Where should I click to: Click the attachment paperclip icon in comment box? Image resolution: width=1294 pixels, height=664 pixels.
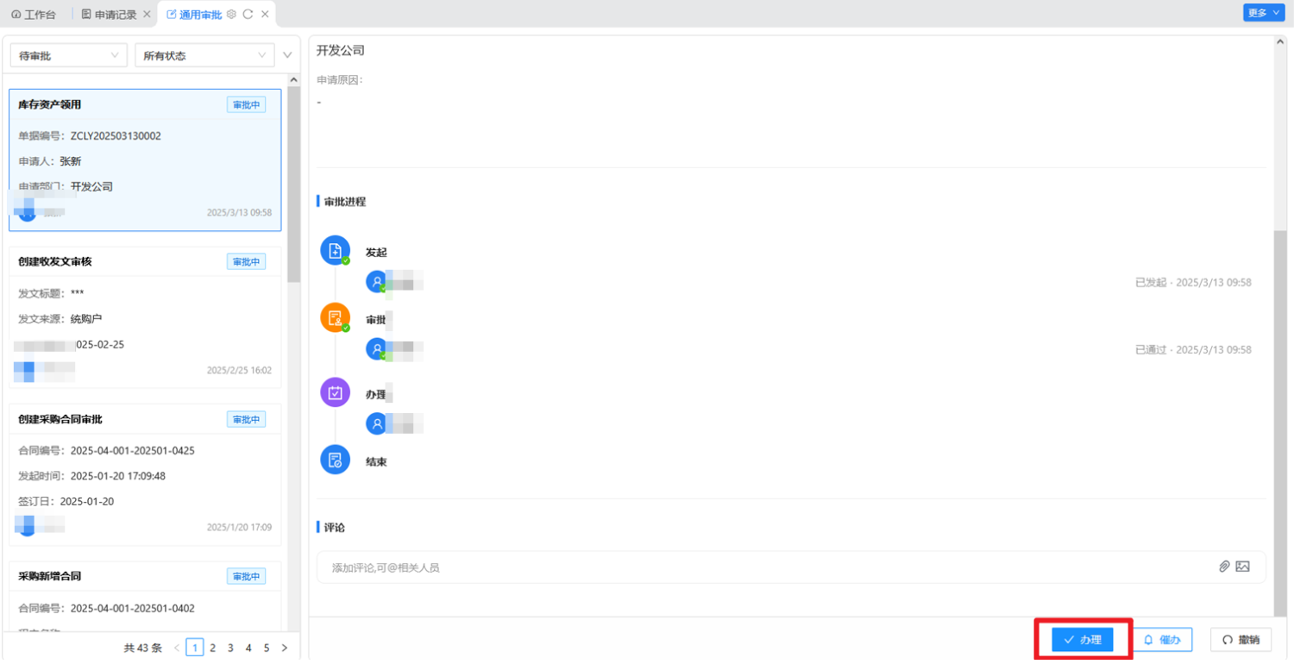tap(1223, 567)
